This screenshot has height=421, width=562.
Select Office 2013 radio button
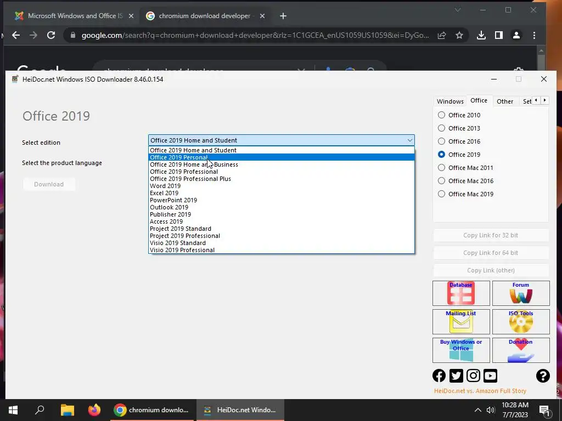[x=442, y=128]
